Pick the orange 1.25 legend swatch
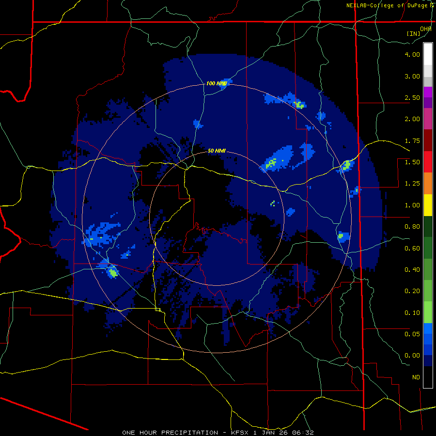The image size is (436, 436). (428, 183)
